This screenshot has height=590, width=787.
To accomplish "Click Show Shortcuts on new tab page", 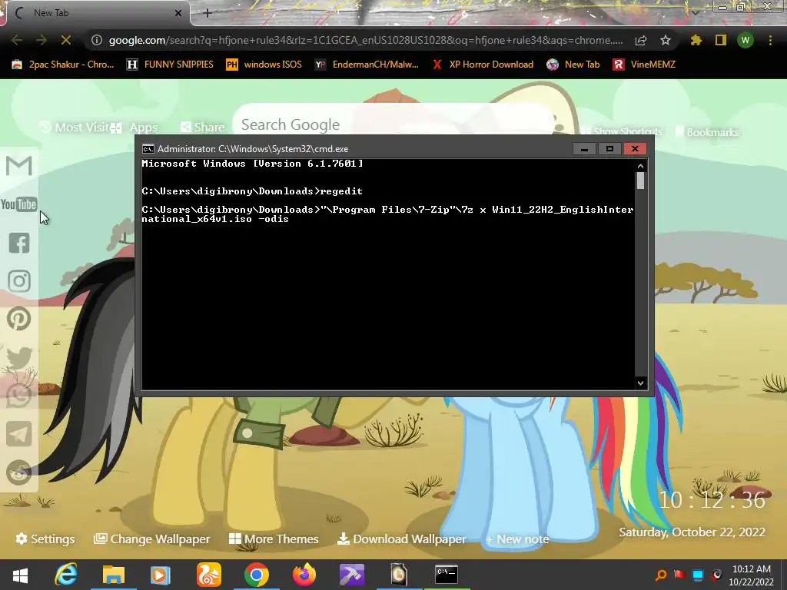I will pyautogui.click(x=621, y=131).
